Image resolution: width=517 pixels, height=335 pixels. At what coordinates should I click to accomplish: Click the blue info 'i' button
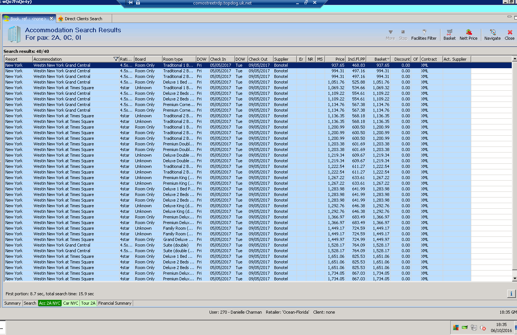pyautogui.click(x=511, y=294)
